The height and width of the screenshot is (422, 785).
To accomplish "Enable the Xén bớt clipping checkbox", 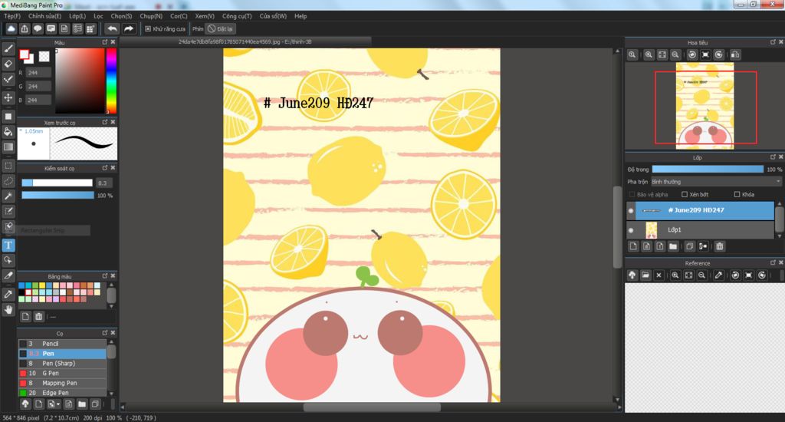I will click(685, 194).
